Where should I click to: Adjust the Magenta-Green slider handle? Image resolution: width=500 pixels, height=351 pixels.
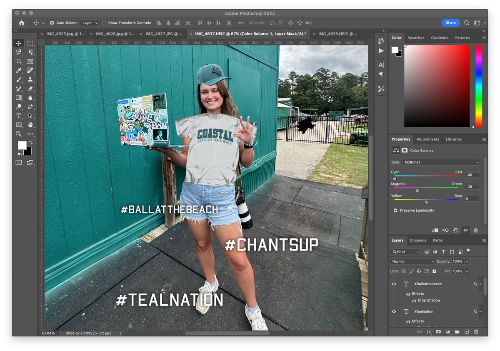(417, 190)
